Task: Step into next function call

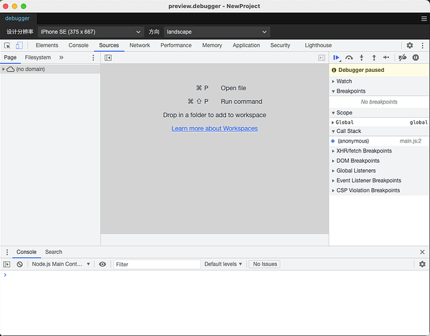Action: pyautogui.click(x=362, y=58)
